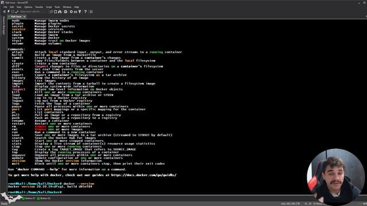Click the first green button-bar button
367x206 pixels.
click(28, 199)
